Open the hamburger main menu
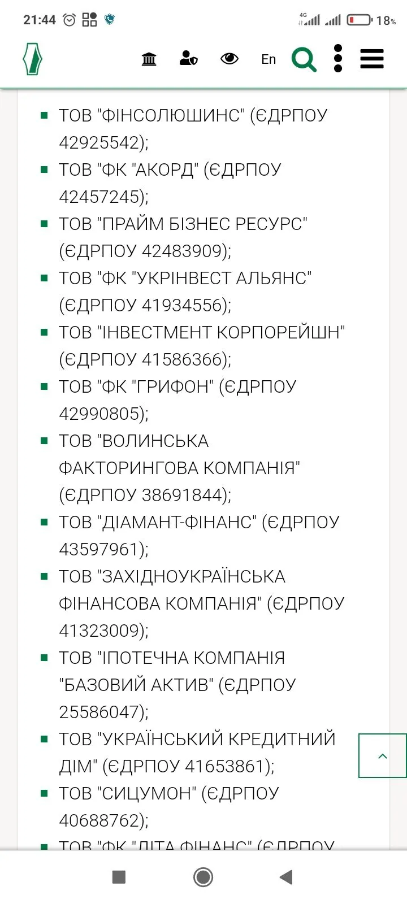407x904 pixels. [372, 59]
